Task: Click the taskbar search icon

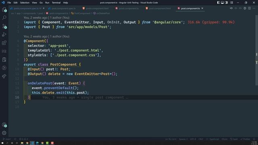Action: click(7, 143)
